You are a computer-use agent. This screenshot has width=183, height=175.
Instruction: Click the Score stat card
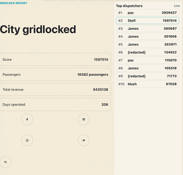click(55, 60)
